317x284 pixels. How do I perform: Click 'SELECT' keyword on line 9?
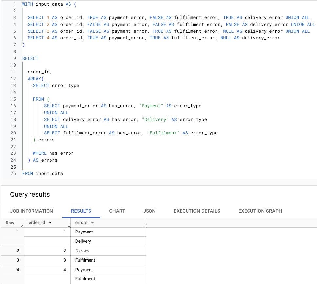[30, 58]
